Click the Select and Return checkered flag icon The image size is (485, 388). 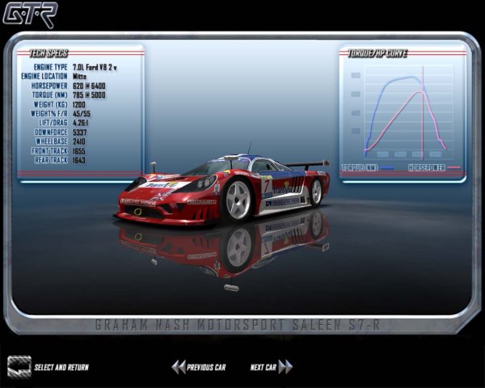pyautogui.click(x=19, y=366)
